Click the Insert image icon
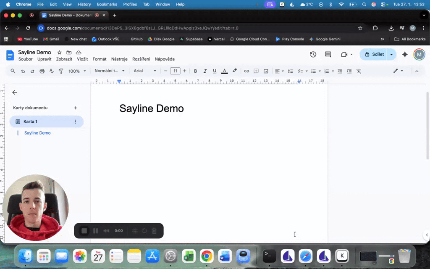430x269 pixels. point(266,71)
